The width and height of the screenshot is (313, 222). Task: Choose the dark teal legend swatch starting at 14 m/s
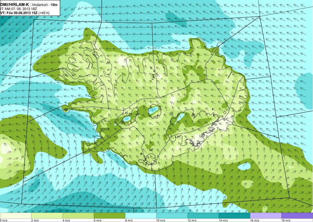(x=234, y=216)
